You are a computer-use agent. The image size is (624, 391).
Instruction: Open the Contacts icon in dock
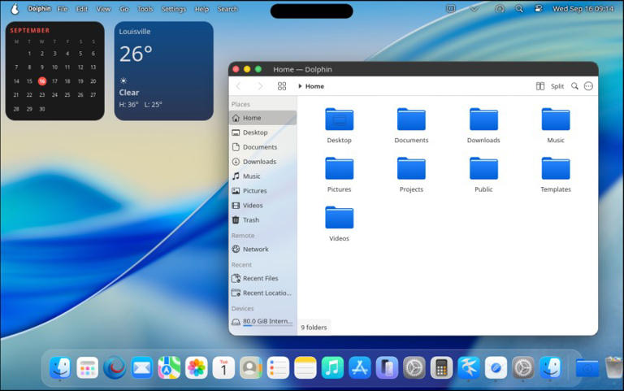click(x=251, y=367)
